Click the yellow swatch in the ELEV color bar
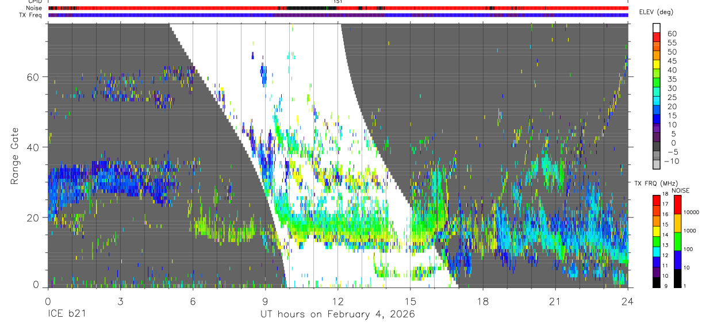 (657, 64)
